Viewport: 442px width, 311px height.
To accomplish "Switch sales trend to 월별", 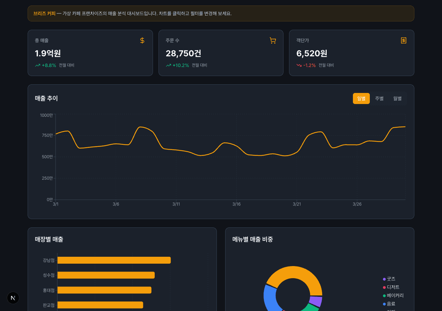I will [397, 98].
